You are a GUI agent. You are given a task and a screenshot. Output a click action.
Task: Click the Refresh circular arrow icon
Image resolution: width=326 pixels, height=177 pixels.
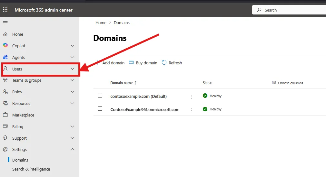point(164,62)
